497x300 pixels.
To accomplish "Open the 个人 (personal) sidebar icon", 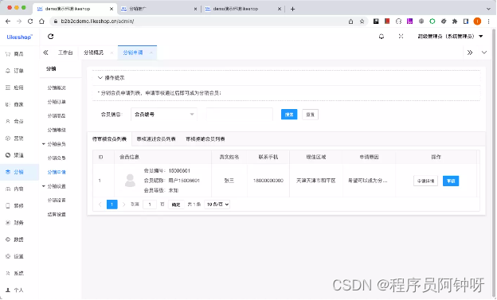I will click(x=8, y=290).
